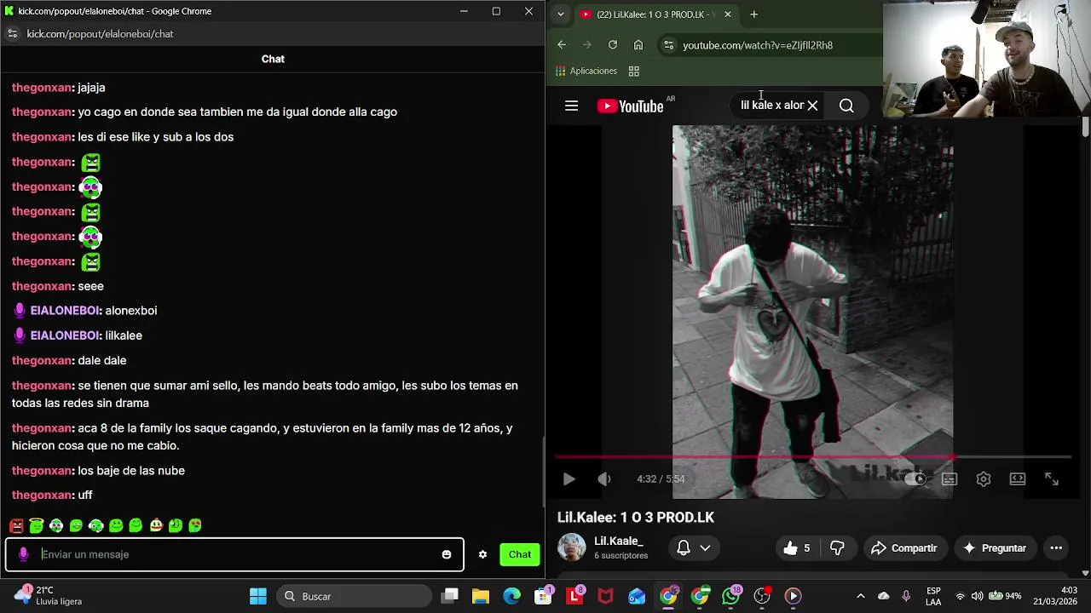Screen dimensions: 1091x613
Task: Open the Aplicaciones bookmark shortcut
Action: coord(586,71)
